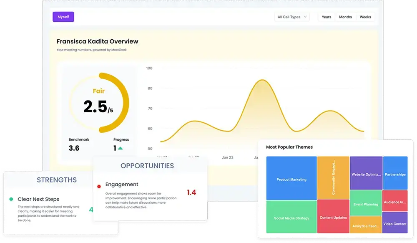Click the dropdown chevron next to All Call Types
This screenshot has height=243, width=417.
tap(306, 17)
